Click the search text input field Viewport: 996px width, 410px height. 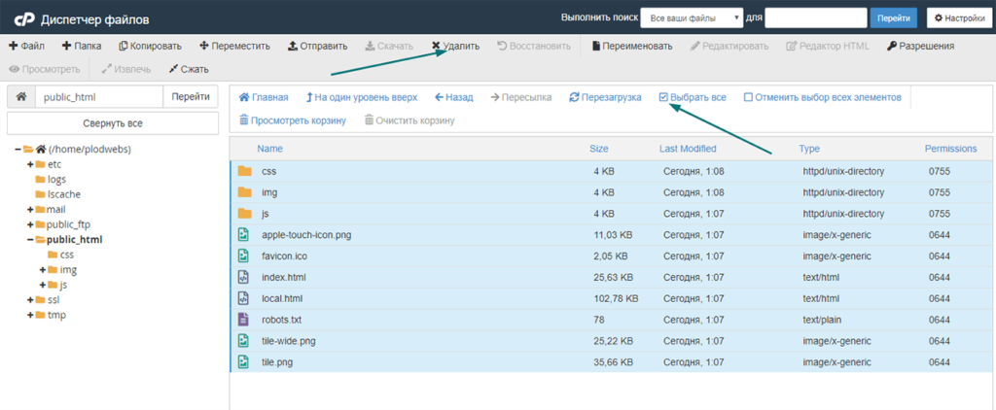(816, 18)
